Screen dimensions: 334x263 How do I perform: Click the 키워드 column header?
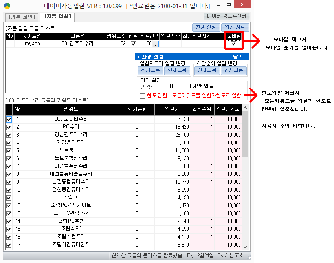(71, 109)
